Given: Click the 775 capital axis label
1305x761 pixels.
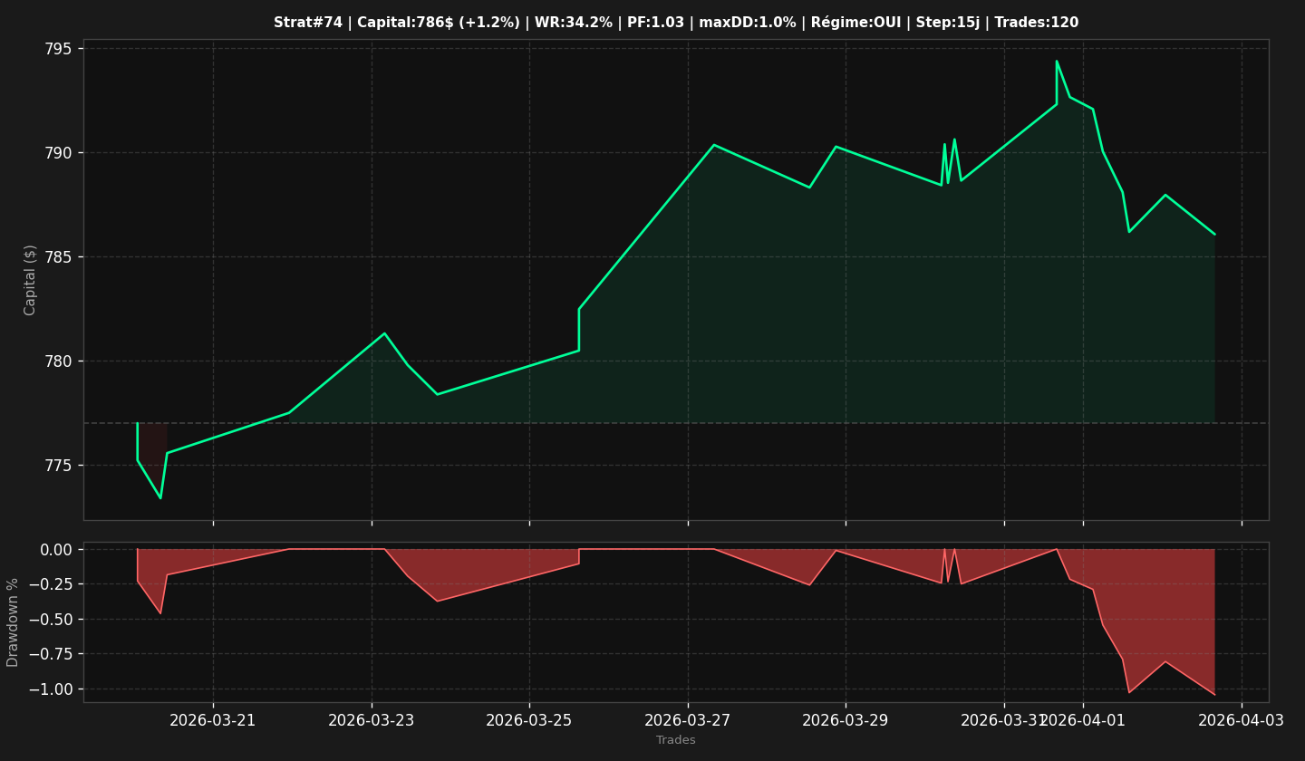Looking at the screenshot, I should click(61, 466).
